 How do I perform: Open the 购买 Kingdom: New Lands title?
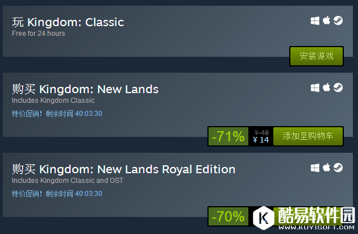click(x=85, y=89)
